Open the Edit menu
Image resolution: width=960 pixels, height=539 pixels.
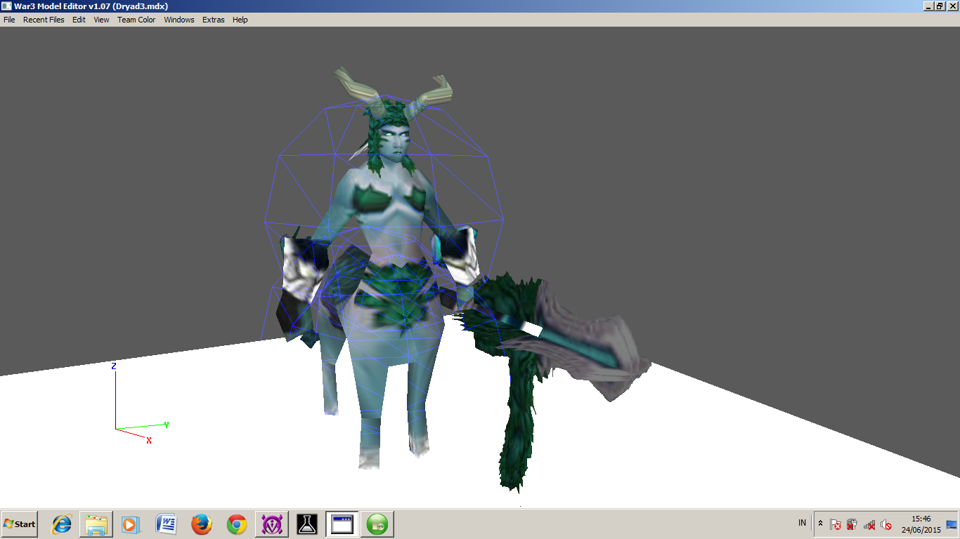[x=79, y=20]
